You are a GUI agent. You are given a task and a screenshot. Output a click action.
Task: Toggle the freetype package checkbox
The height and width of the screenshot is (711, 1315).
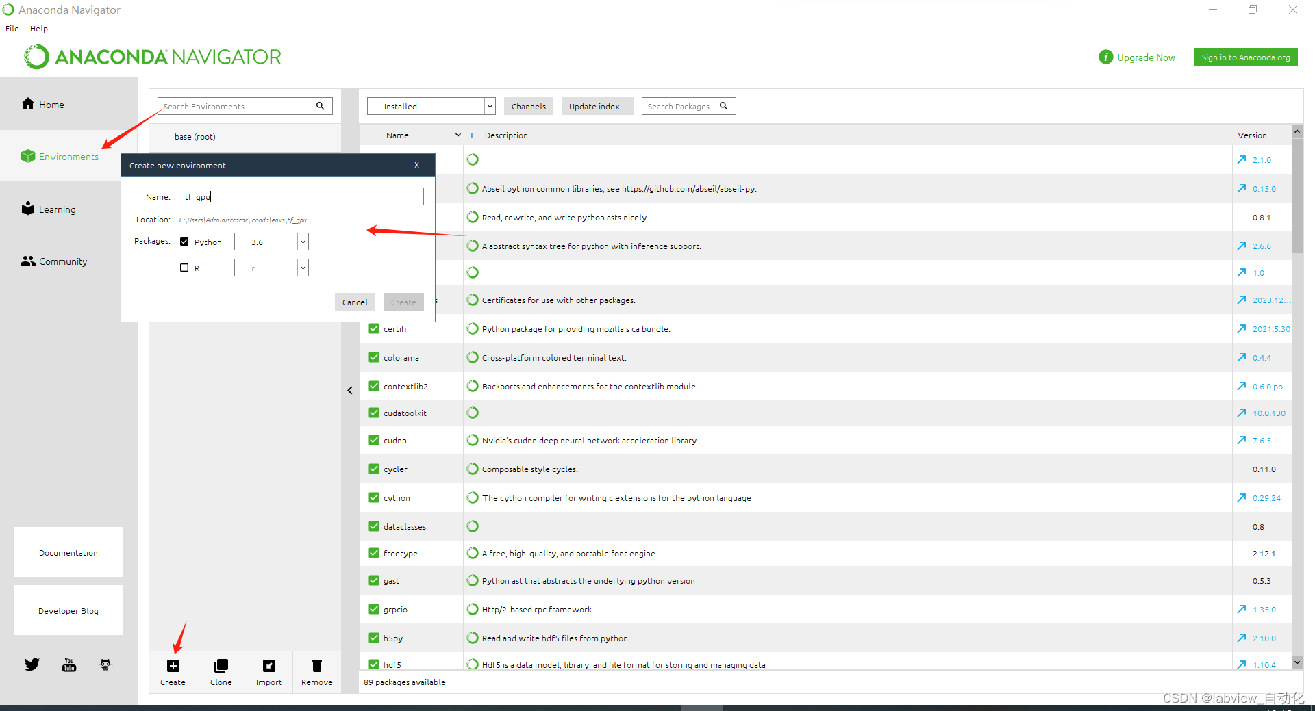pyautogui.click(x=374, y=553)
